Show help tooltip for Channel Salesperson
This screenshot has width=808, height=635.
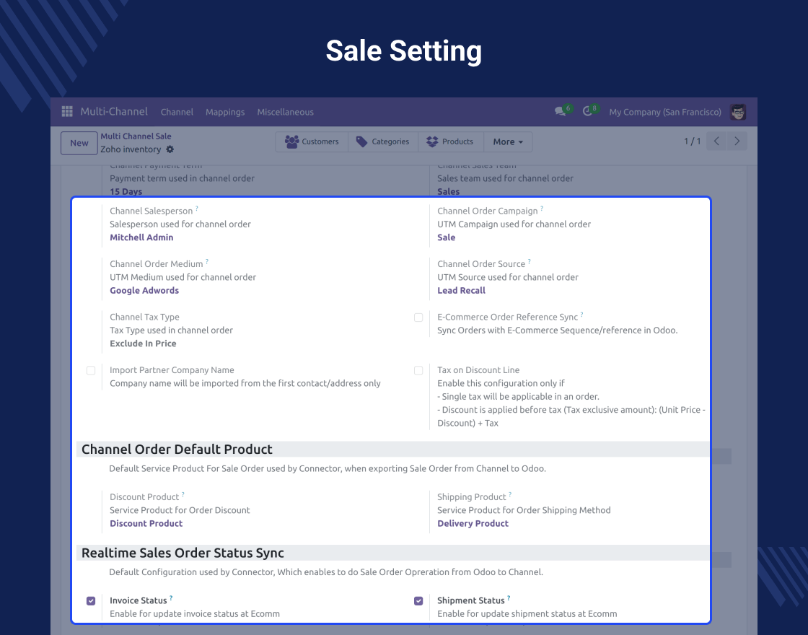[x=197, y=209]
